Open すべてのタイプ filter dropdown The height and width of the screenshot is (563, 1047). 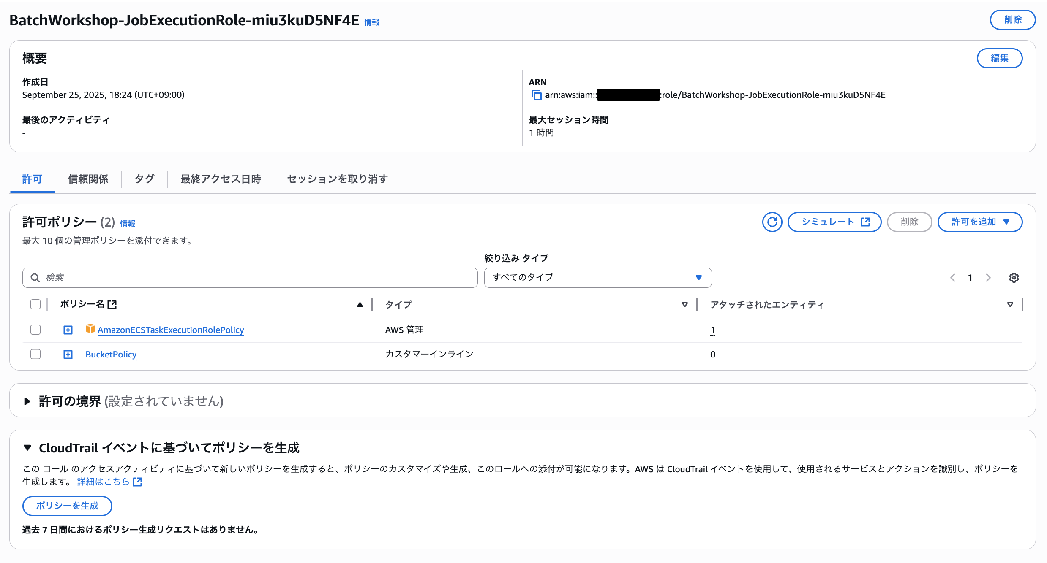[598, 278]
